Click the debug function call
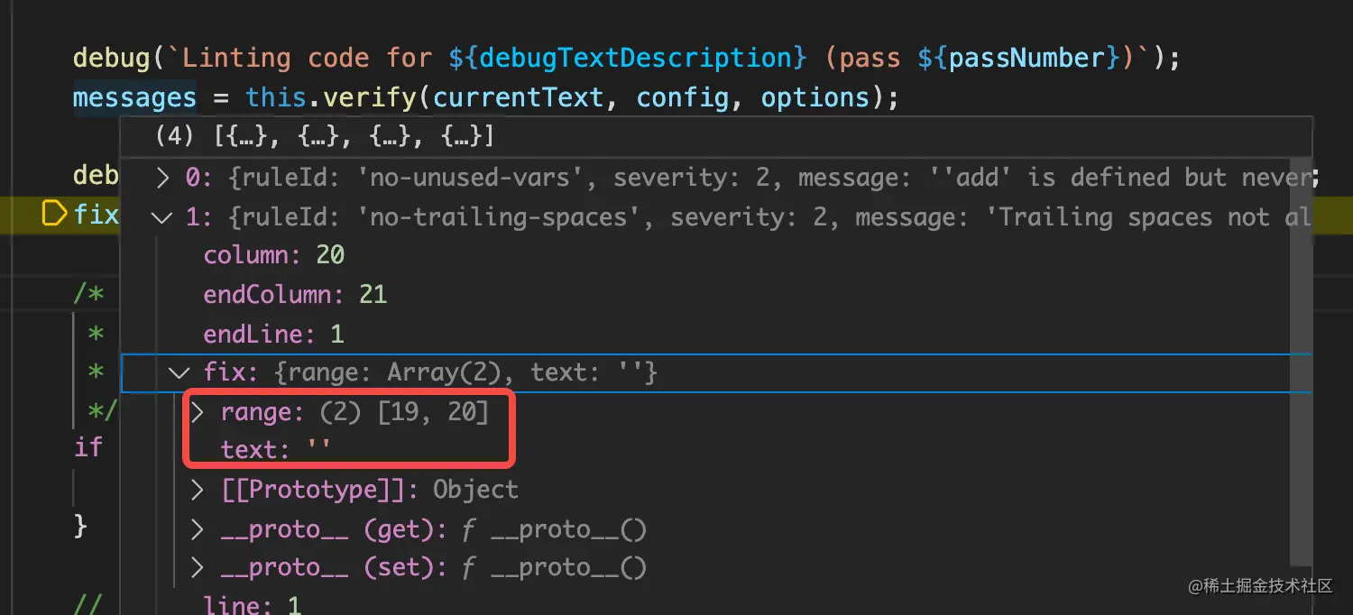 111,58
